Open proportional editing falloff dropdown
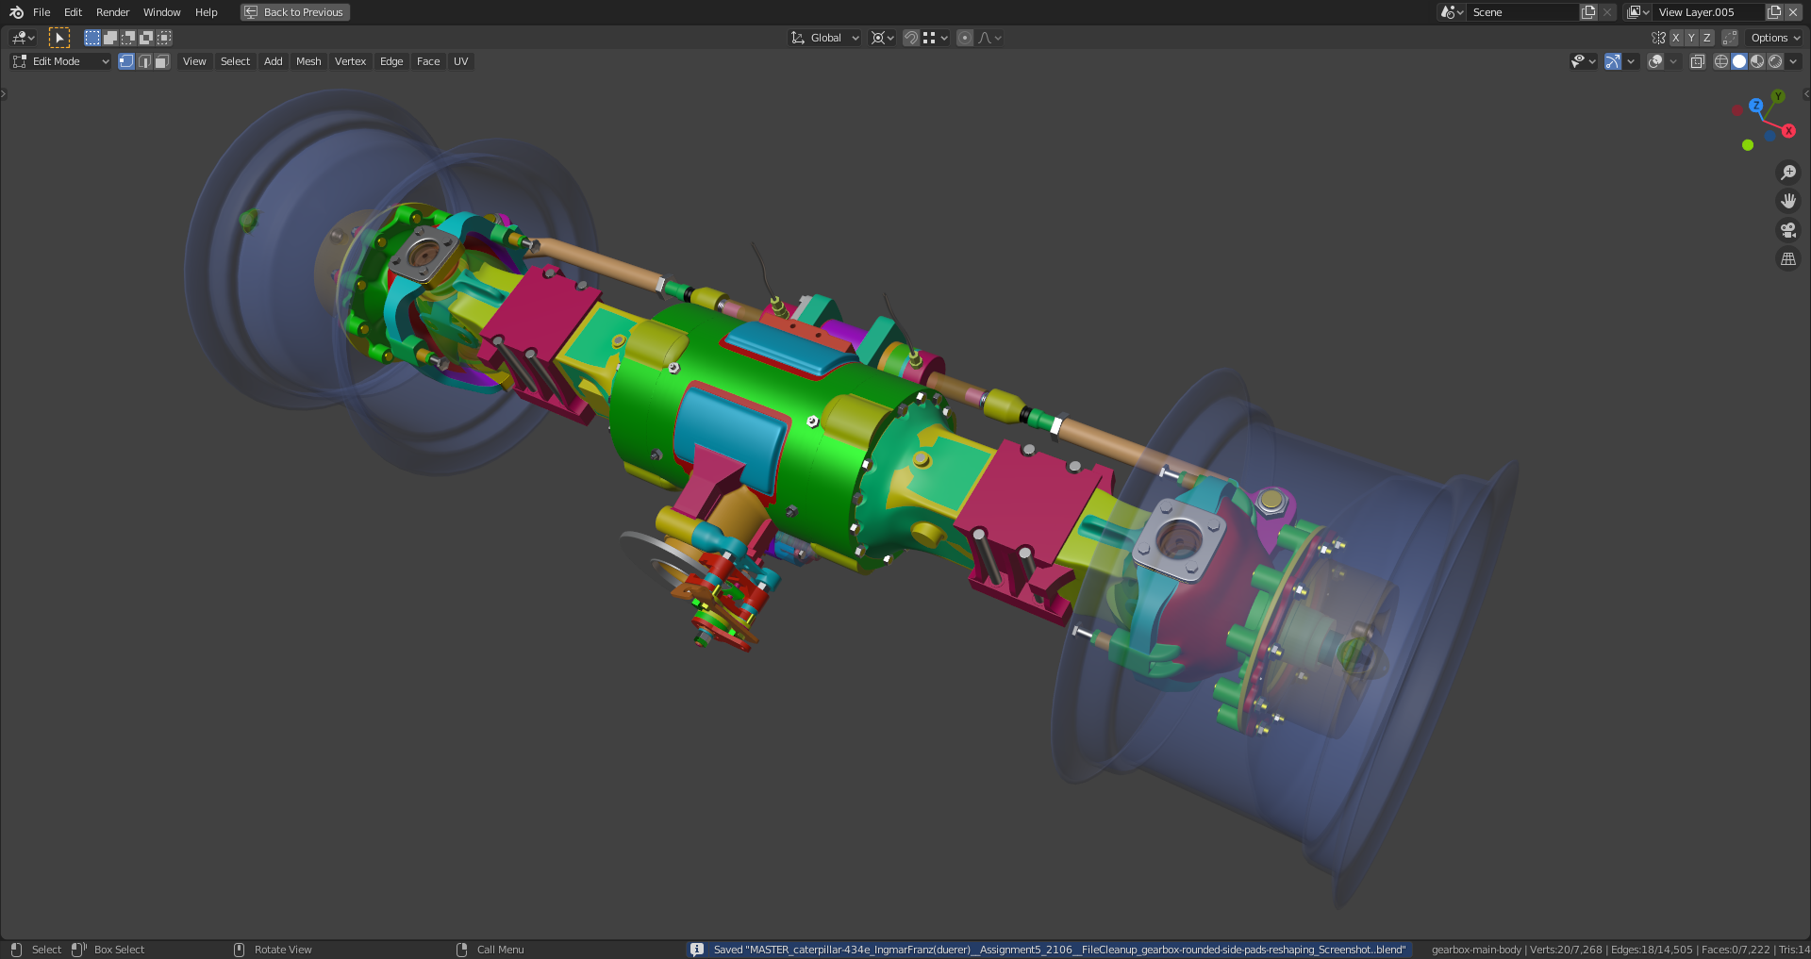The height and width of the screenshot is (959, 1811). pyautogui.click(x=989, y=38)
